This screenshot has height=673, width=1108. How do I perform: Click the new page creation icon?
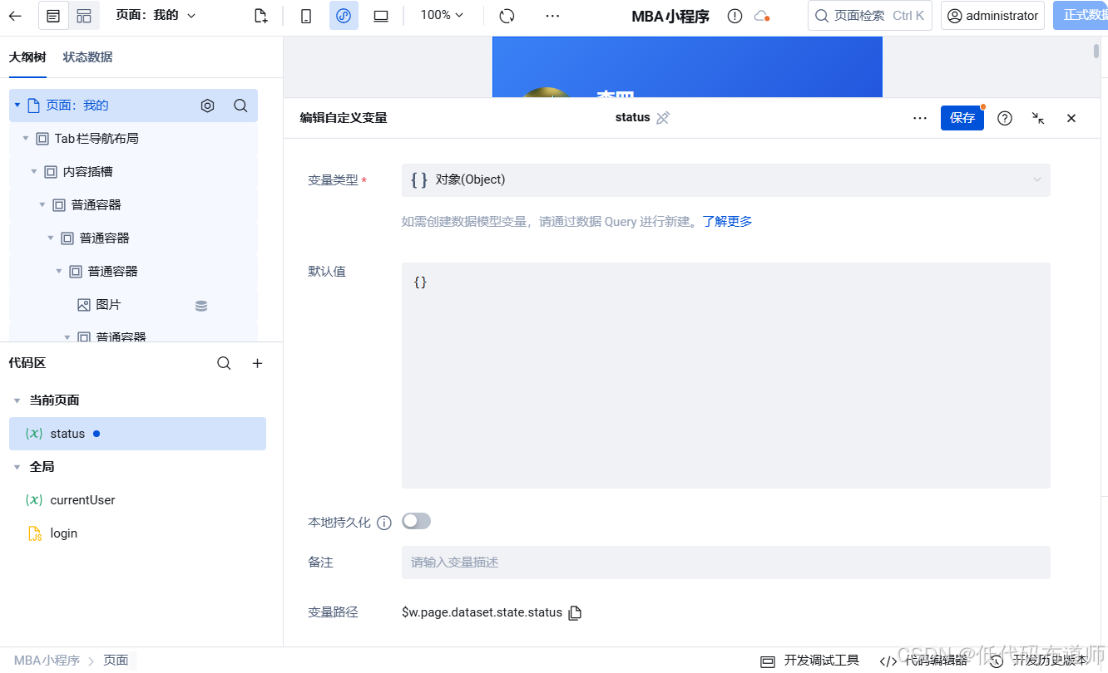pos(260,15)
